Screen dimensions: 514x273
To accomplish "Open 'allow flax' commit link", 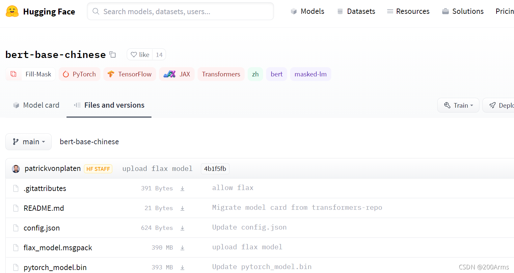I will click(x=233, y=188).
